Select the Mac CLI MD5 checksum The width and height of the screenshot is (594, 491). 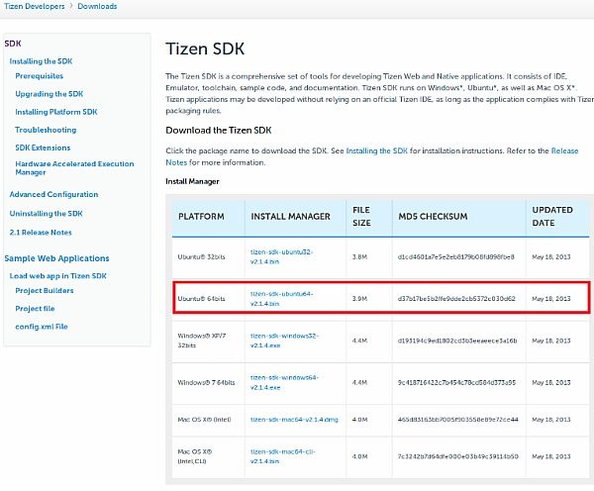coord(457,456)
